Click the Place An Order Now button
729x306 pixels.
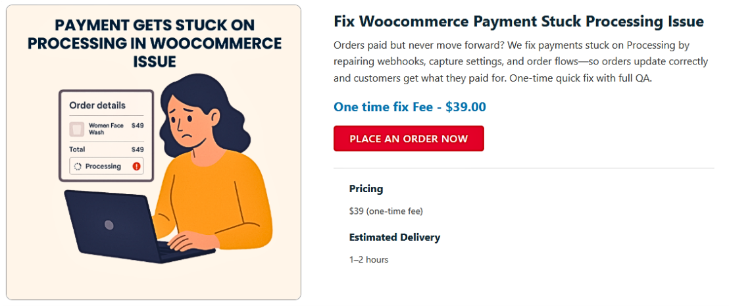(x=409, y=139)
